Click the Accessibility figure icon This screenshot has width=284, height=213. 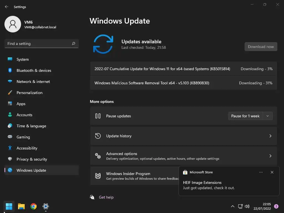click(10, 148)
